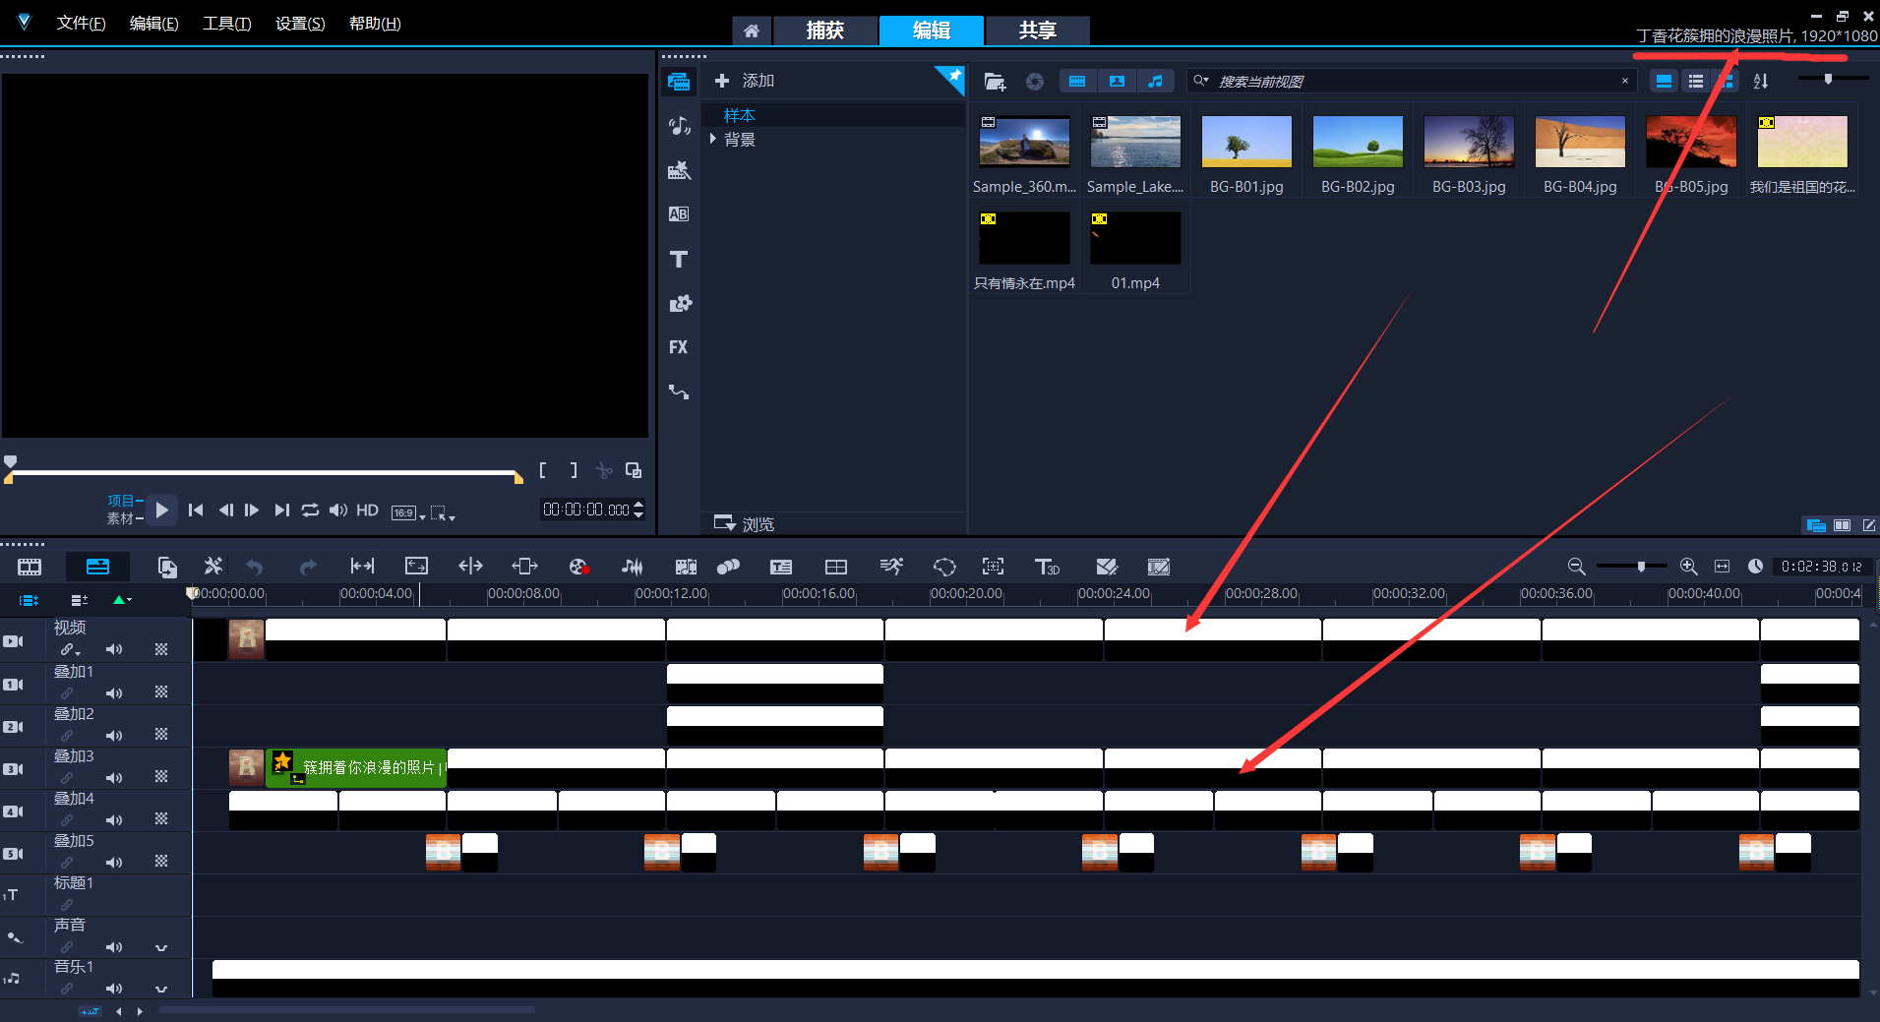Image resolution: width=1880 pixels, height=1022 pixels.
Task: Click the 添加 folder button
Action: (x=745, y=81)
